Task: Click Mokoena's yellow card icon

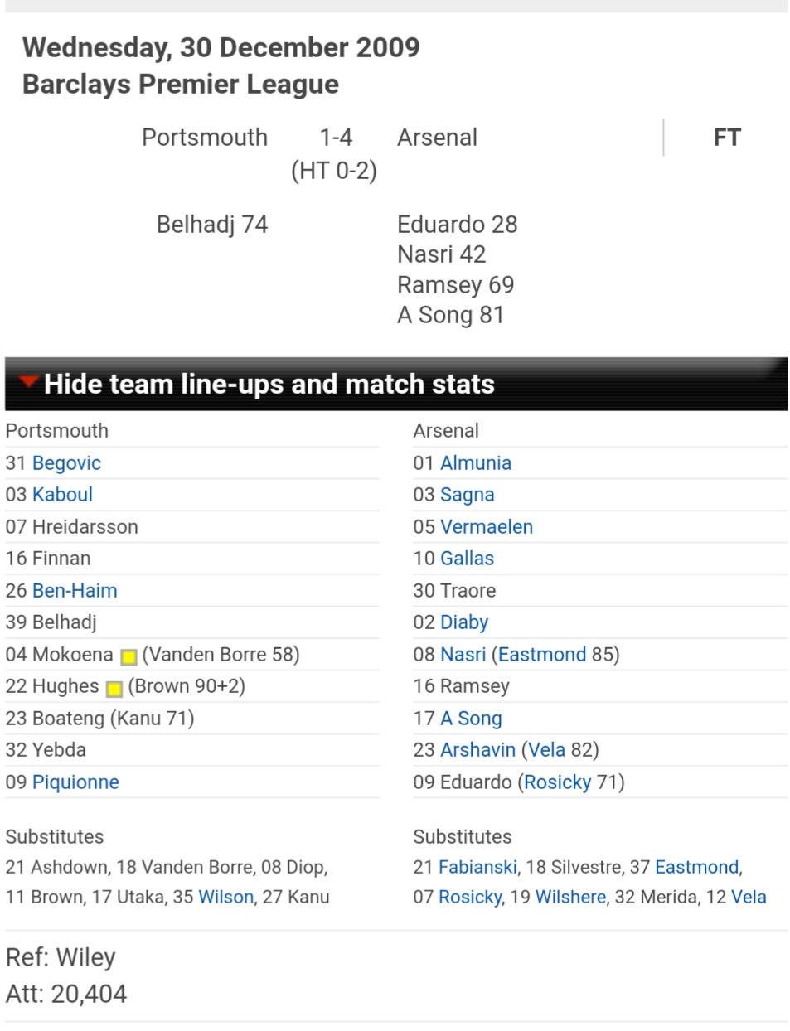Action: (128, 657)
